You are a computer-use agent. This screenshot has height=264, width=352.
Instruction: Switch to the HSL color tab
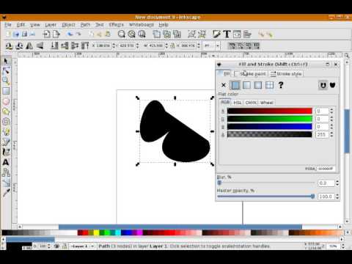pyautogui.click(x=238, y=103)
